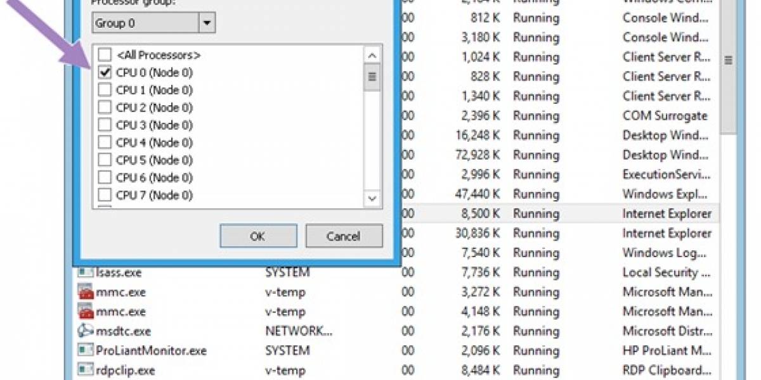Click the icon of mmc.exe using 3,272 K
Screen dimensions: 761x380
(85, 292)
